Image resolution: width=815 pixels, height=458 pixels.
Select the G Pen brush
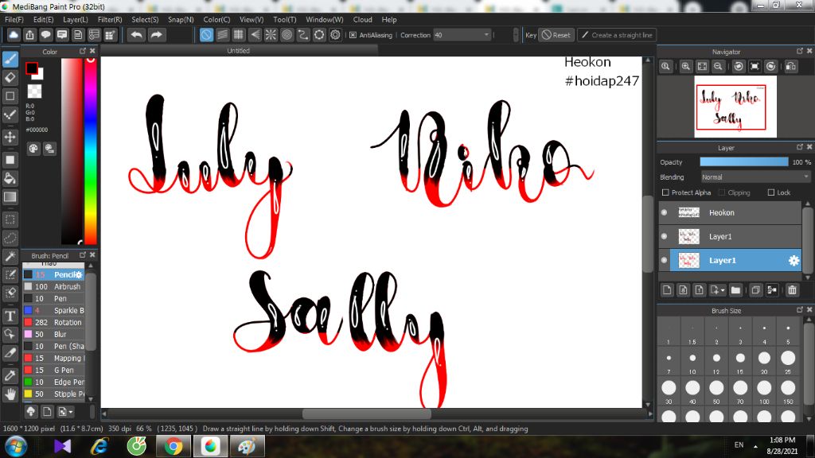53,371
